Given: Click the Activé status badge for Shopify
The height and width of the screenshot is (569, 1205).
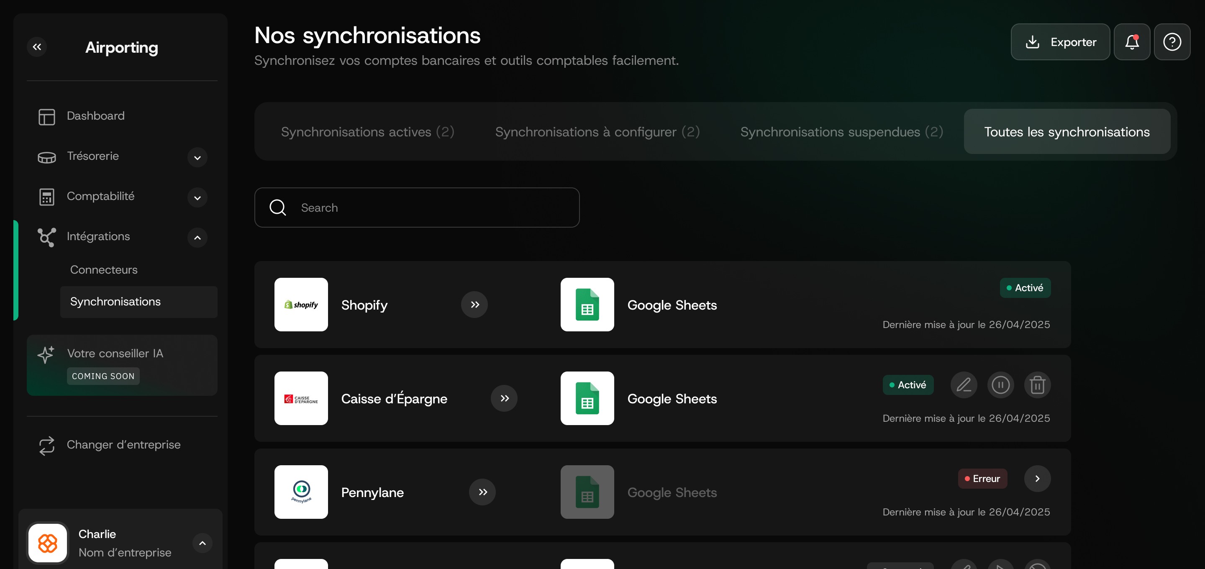Looking at the screenshot, I should pyautogui.click(x=1025, y=288).
